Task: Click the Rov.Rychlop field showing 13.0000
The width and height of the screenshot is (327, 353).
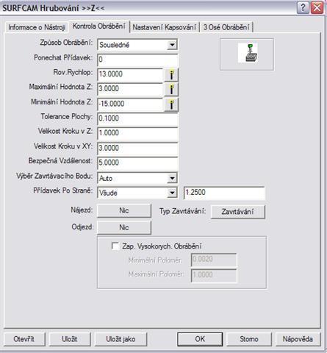Action: click(x=130, y=74)
